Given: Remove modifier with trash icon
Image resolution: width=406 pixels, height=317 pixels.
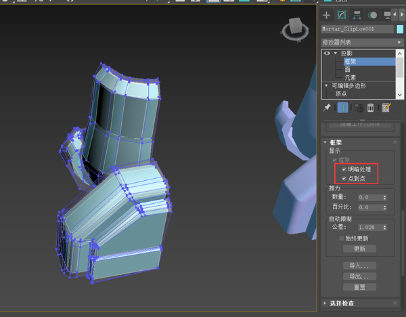Looking at the screenshot, I should pos(371,108).
